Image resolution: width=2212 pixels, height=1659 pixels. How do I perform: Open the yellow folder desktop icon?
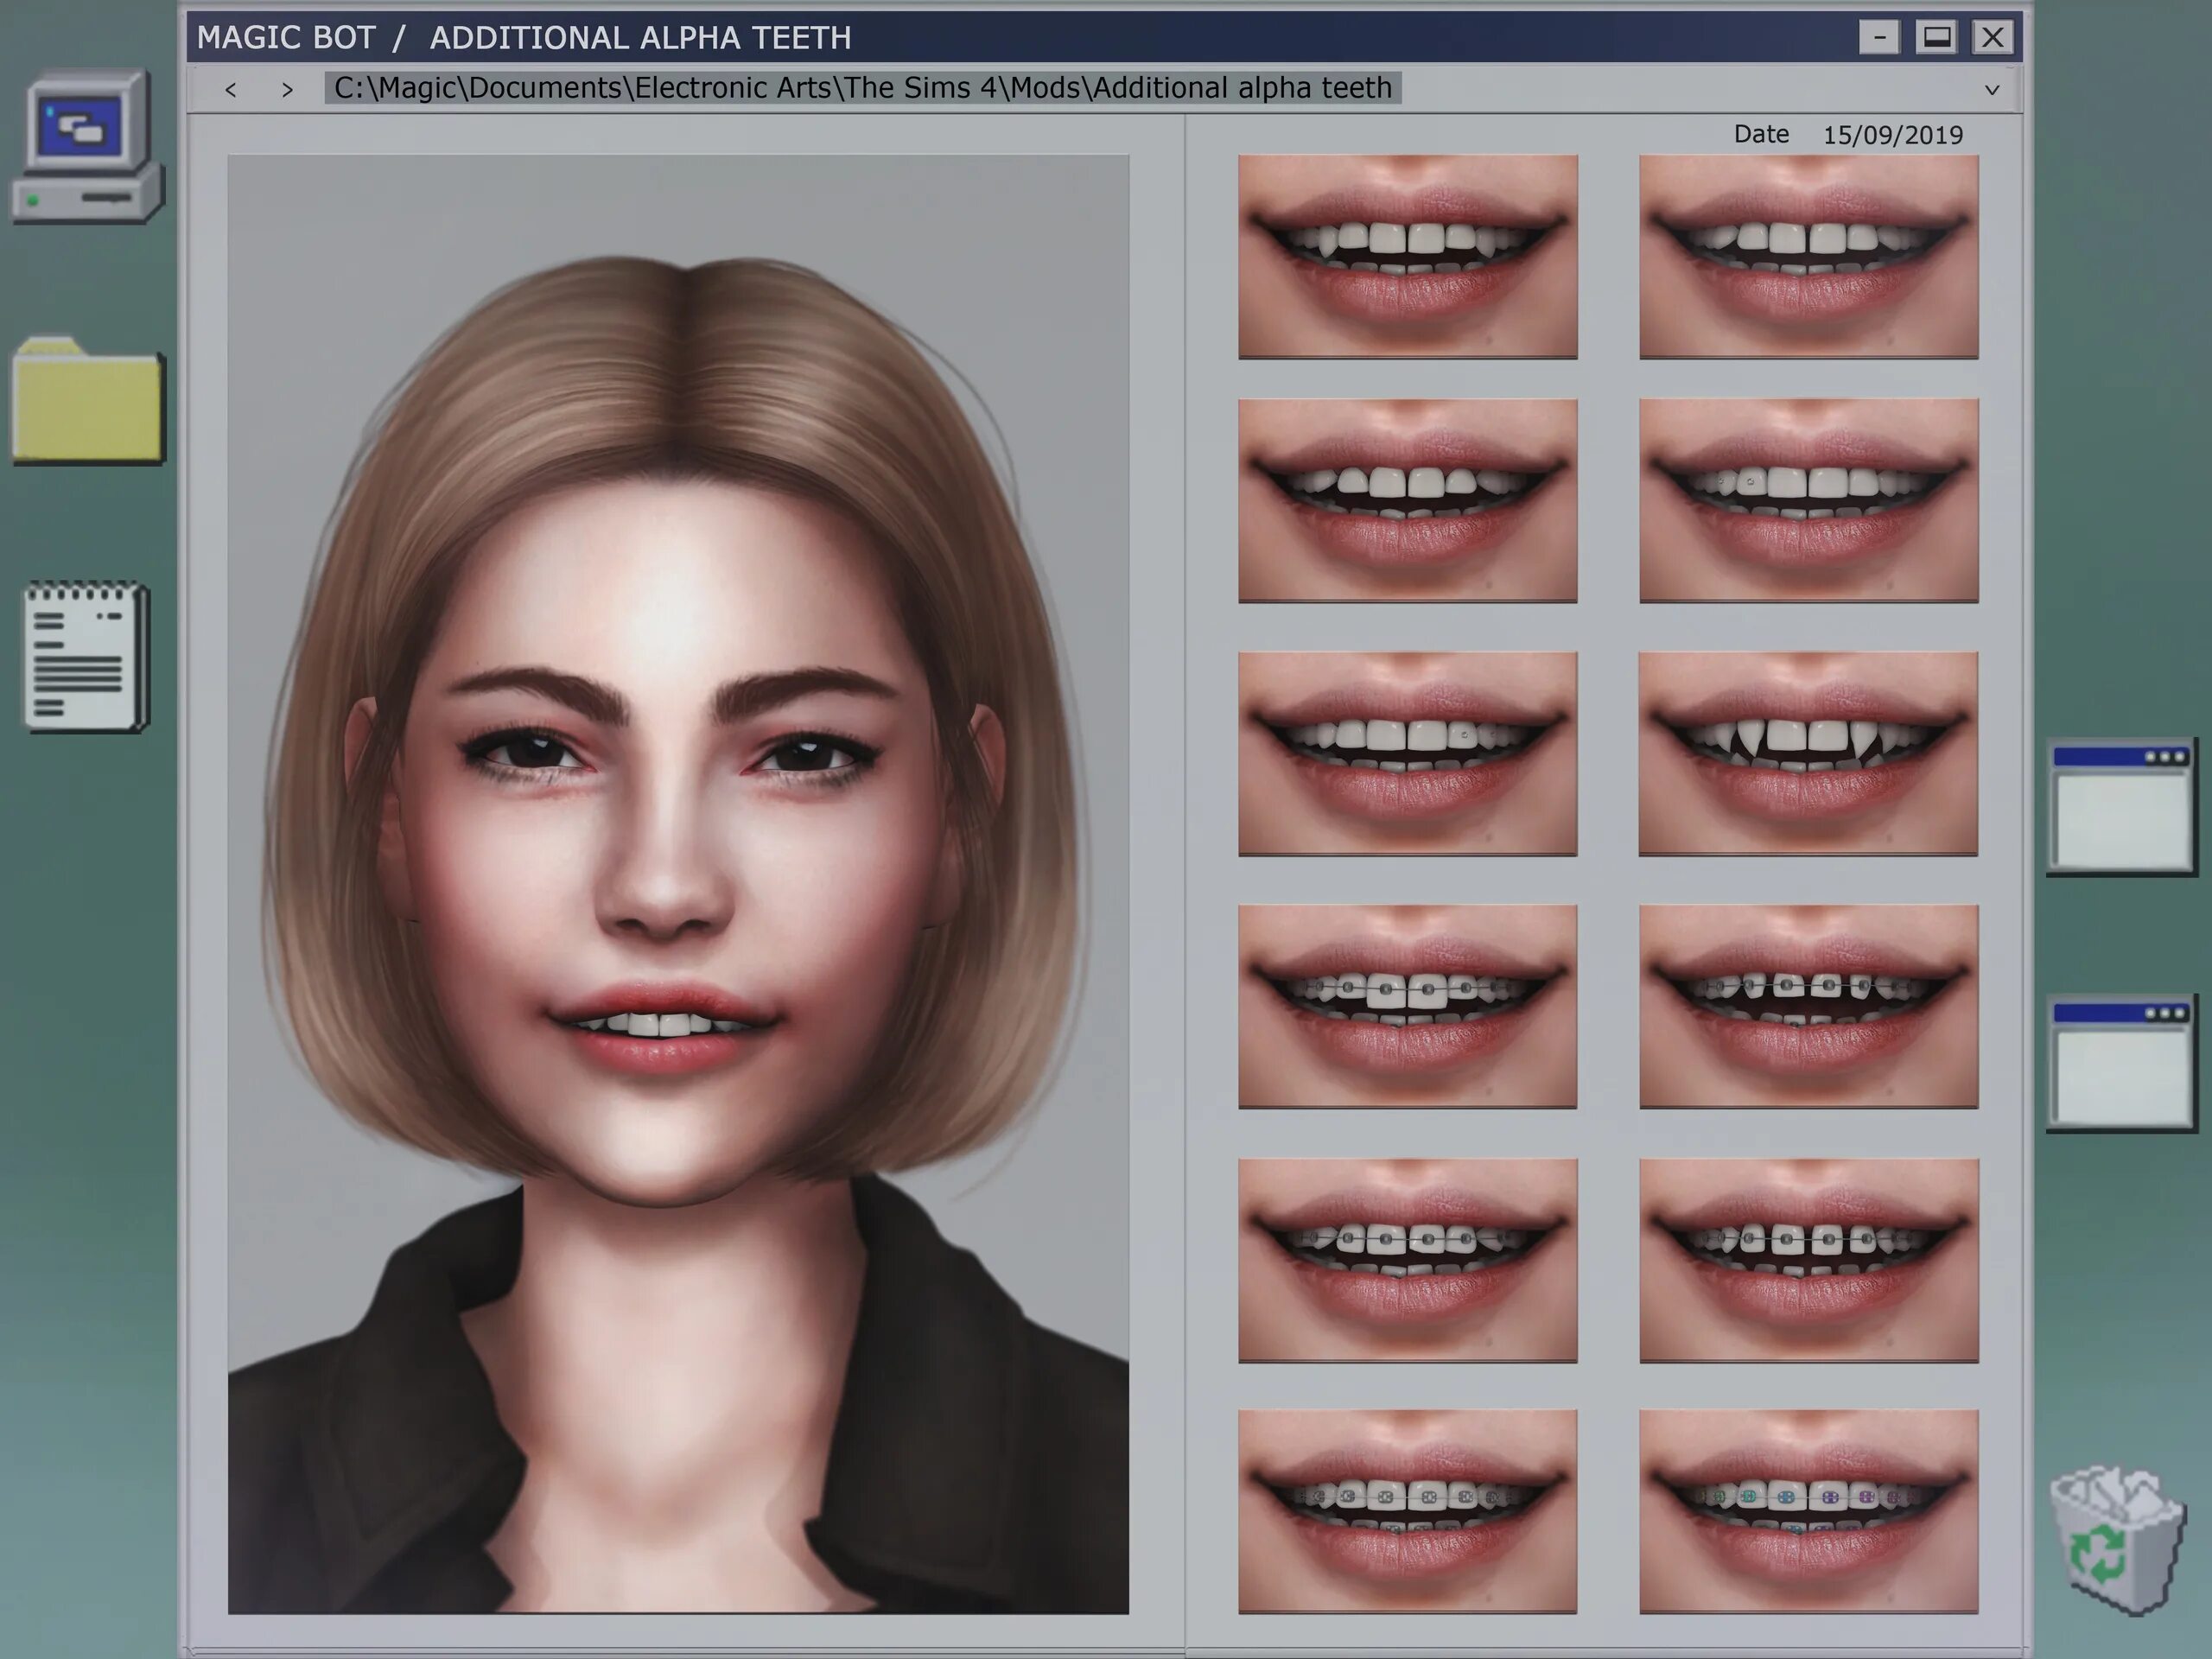coord(88,402)
